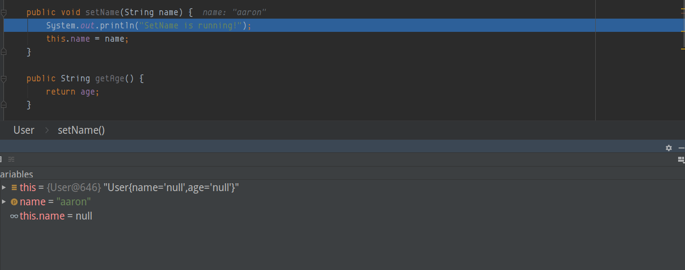The image size is (685, 270).
Task: Collapse the getAge method fold marker
Action: (x=4, y=78)
